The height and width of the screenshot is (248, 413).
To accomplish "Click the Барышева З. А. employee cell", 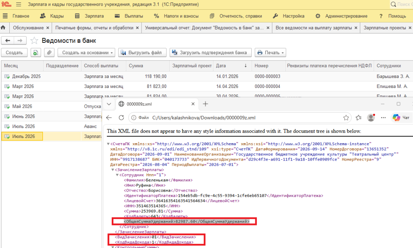I will [x=393, y=76].
